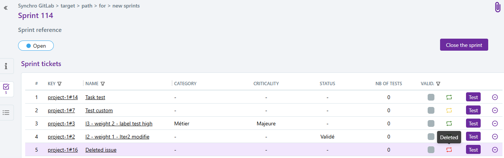Remove Deleted issue with minus icon
The height and width of the screenshot is (158, 504).
tap(495, 150)
